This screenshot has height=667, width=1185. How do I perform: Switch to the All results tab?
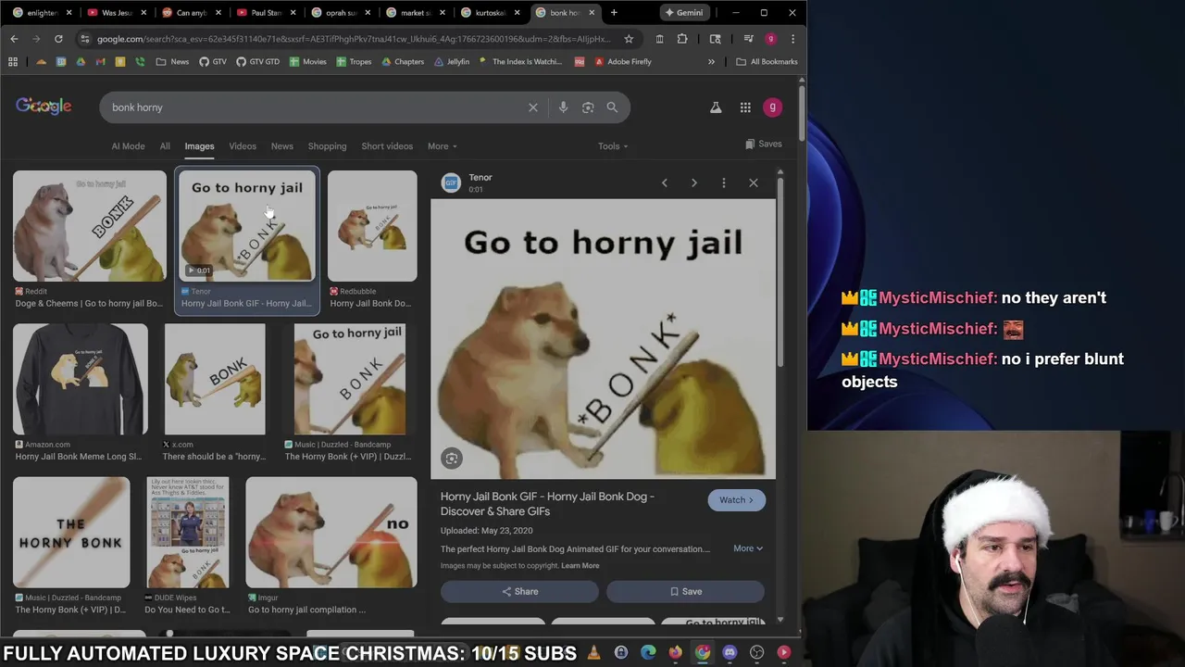(165, 146)
